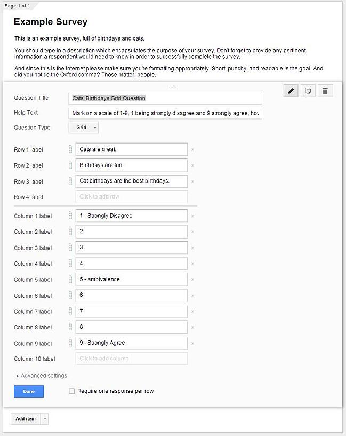
Task: Click the 'Click to add column' field
Action: [x=131, y=359]
